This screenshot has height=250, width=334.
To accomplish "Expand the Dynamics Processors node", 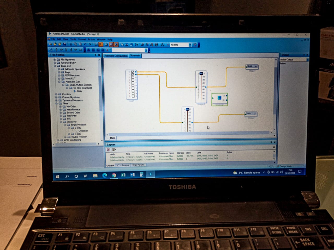I will (x=56, y=100).
